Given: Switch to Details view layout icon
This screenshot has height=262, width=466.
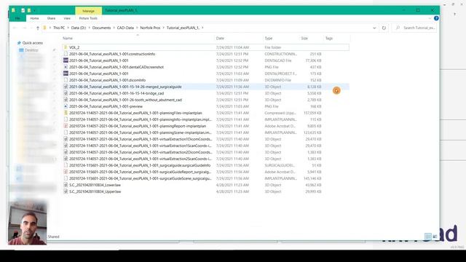Looking at the screenshot, I should pos(428,237).
